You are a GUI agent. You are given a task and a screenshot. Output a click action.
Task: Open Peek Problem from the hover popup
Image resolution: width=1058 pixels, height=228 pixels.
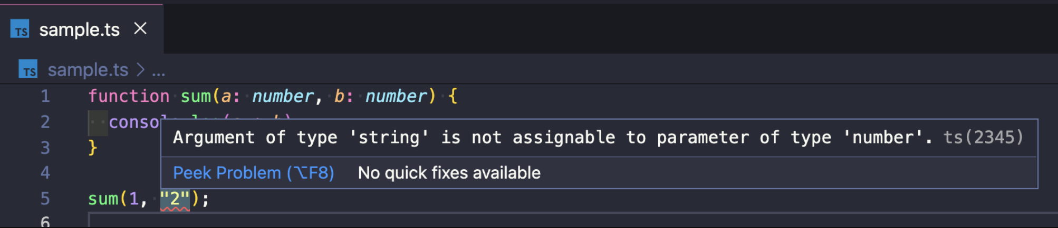(x=253, y=173)
